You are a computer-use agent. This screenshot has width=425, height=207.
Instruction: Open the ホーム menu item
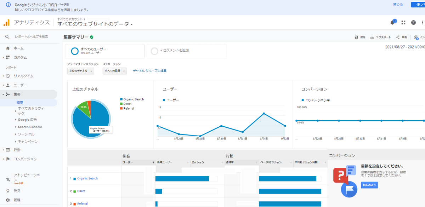[x=19, y=48]
